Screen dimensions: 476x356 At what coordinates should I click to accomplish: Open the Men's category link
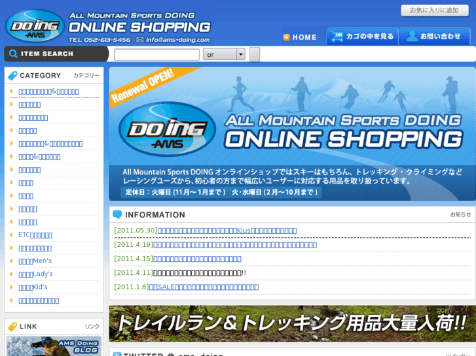(x=35, y=261)
